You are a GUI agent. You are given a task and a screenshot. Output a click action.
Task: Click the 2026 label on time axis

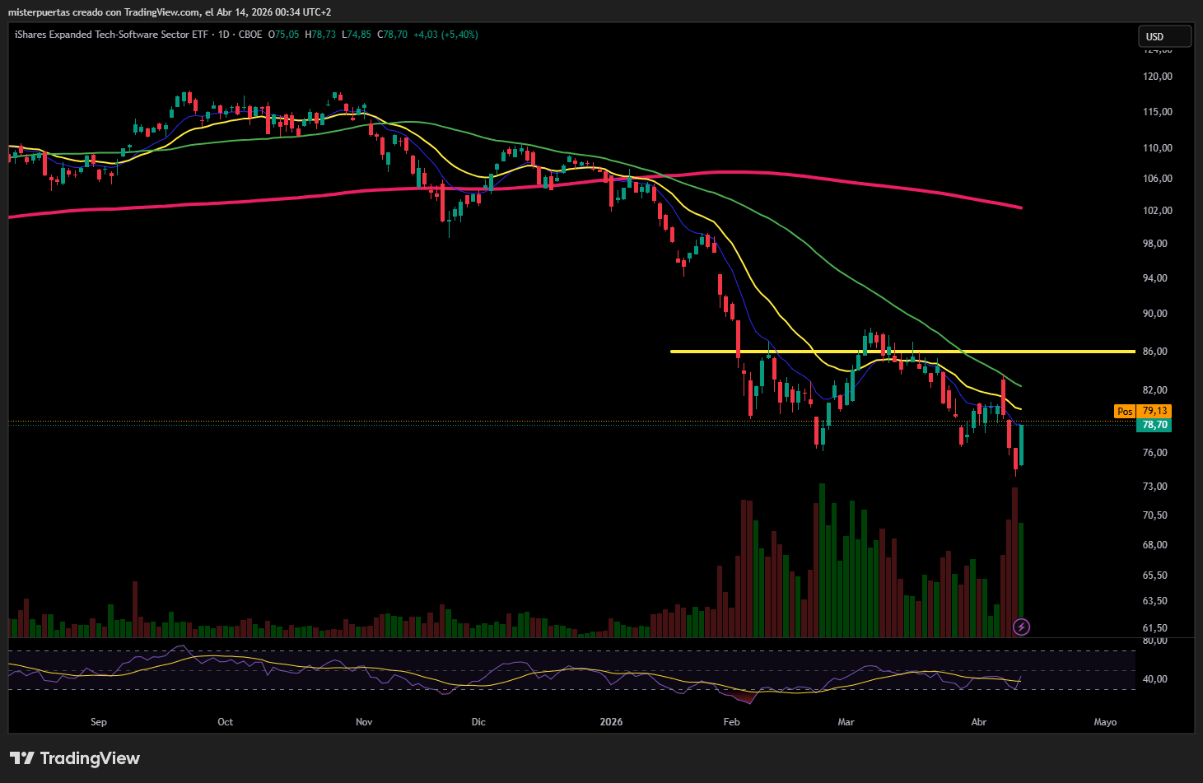click(x=611, y=722)
